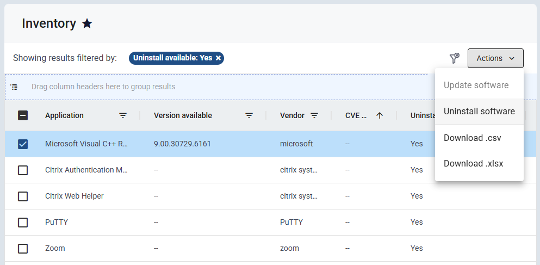
Task: Remove the Uninstall available: Yes filter chip
Action: 218,58
